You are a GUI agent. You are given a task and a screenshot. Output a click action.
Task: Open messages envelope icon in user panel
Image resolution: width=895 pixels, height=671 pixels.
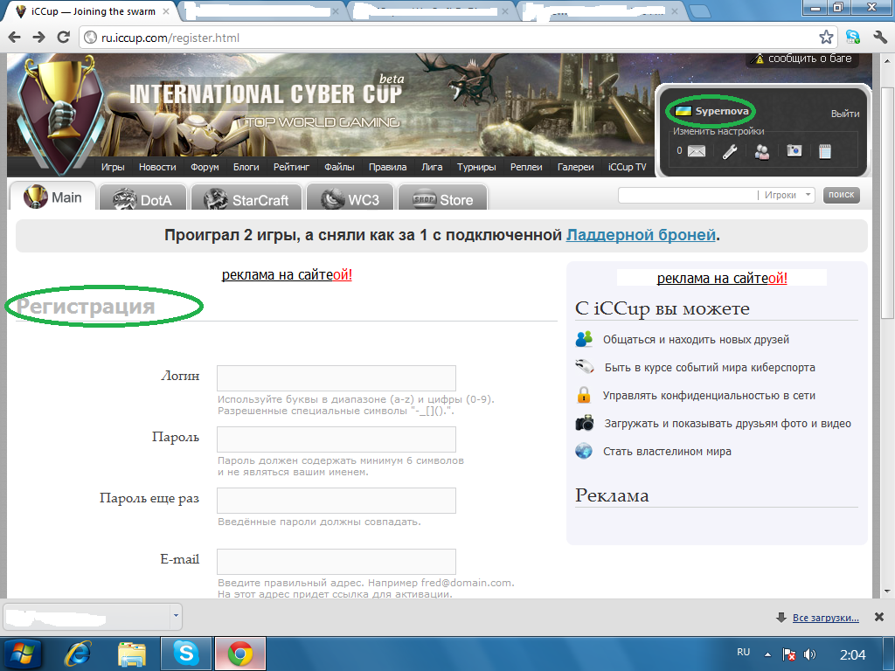pyautogui.click(x=697, y=151)
